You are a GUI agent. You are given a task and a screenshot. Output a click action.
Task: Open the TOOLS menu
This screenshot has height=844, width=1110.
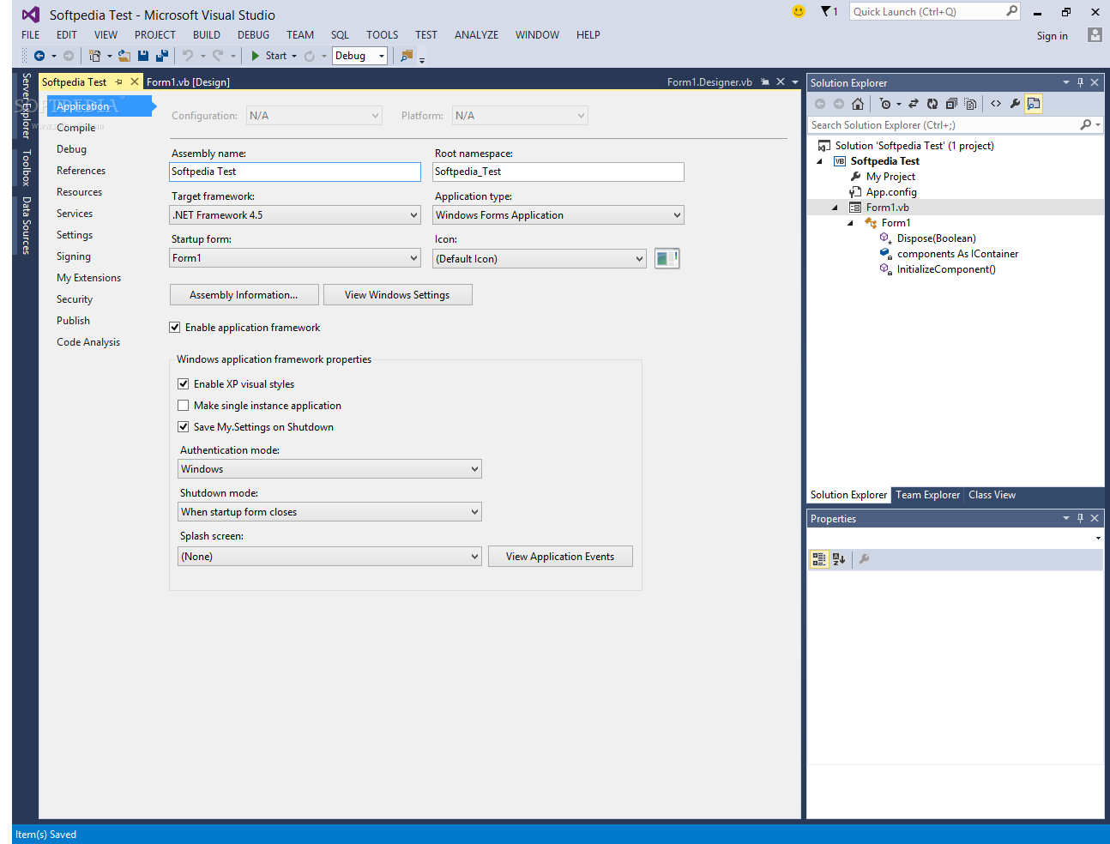click(383, 35)
